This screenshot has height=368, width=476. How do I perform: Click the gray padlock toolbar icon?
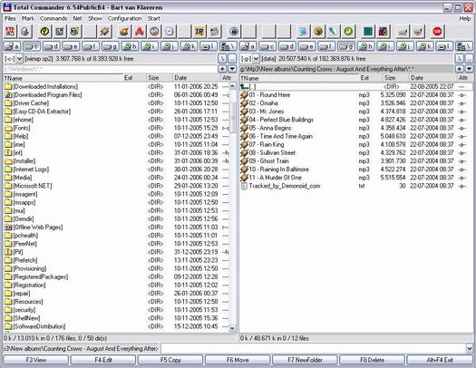pos(24,31)
